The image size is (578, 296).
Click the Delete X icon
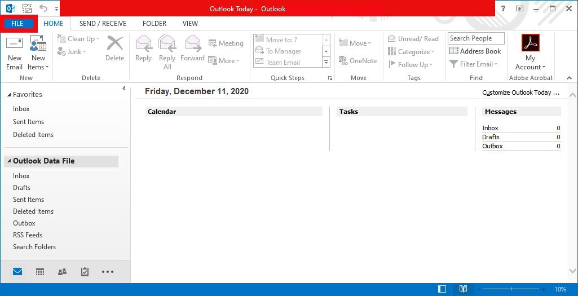[114, 43]
